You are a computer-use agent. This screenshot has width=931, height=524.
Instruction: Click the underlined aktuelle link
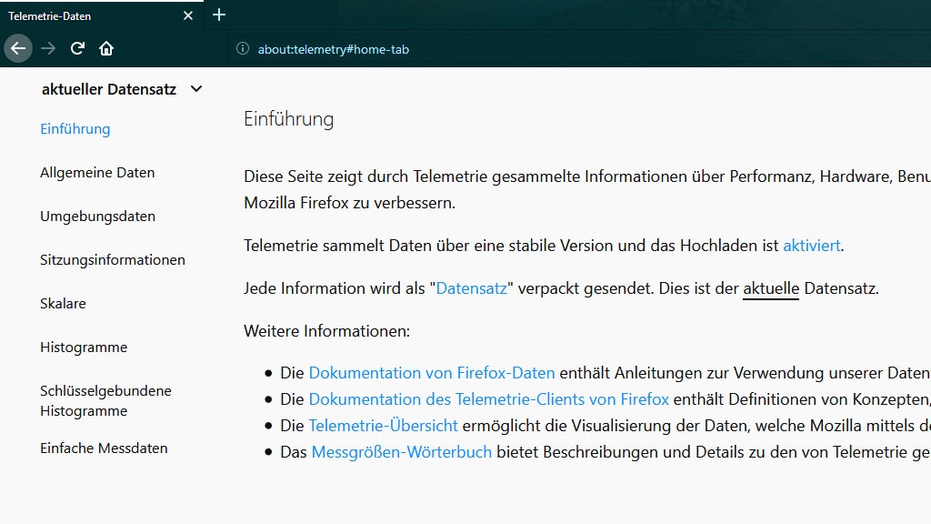click(x=771, y=288)
